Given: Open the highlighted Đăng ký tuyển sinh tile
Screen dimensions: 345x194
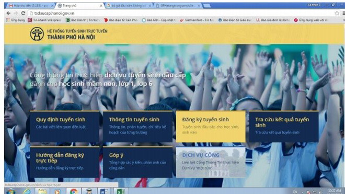Looking at the screenshot, I should tap(211, 127).
